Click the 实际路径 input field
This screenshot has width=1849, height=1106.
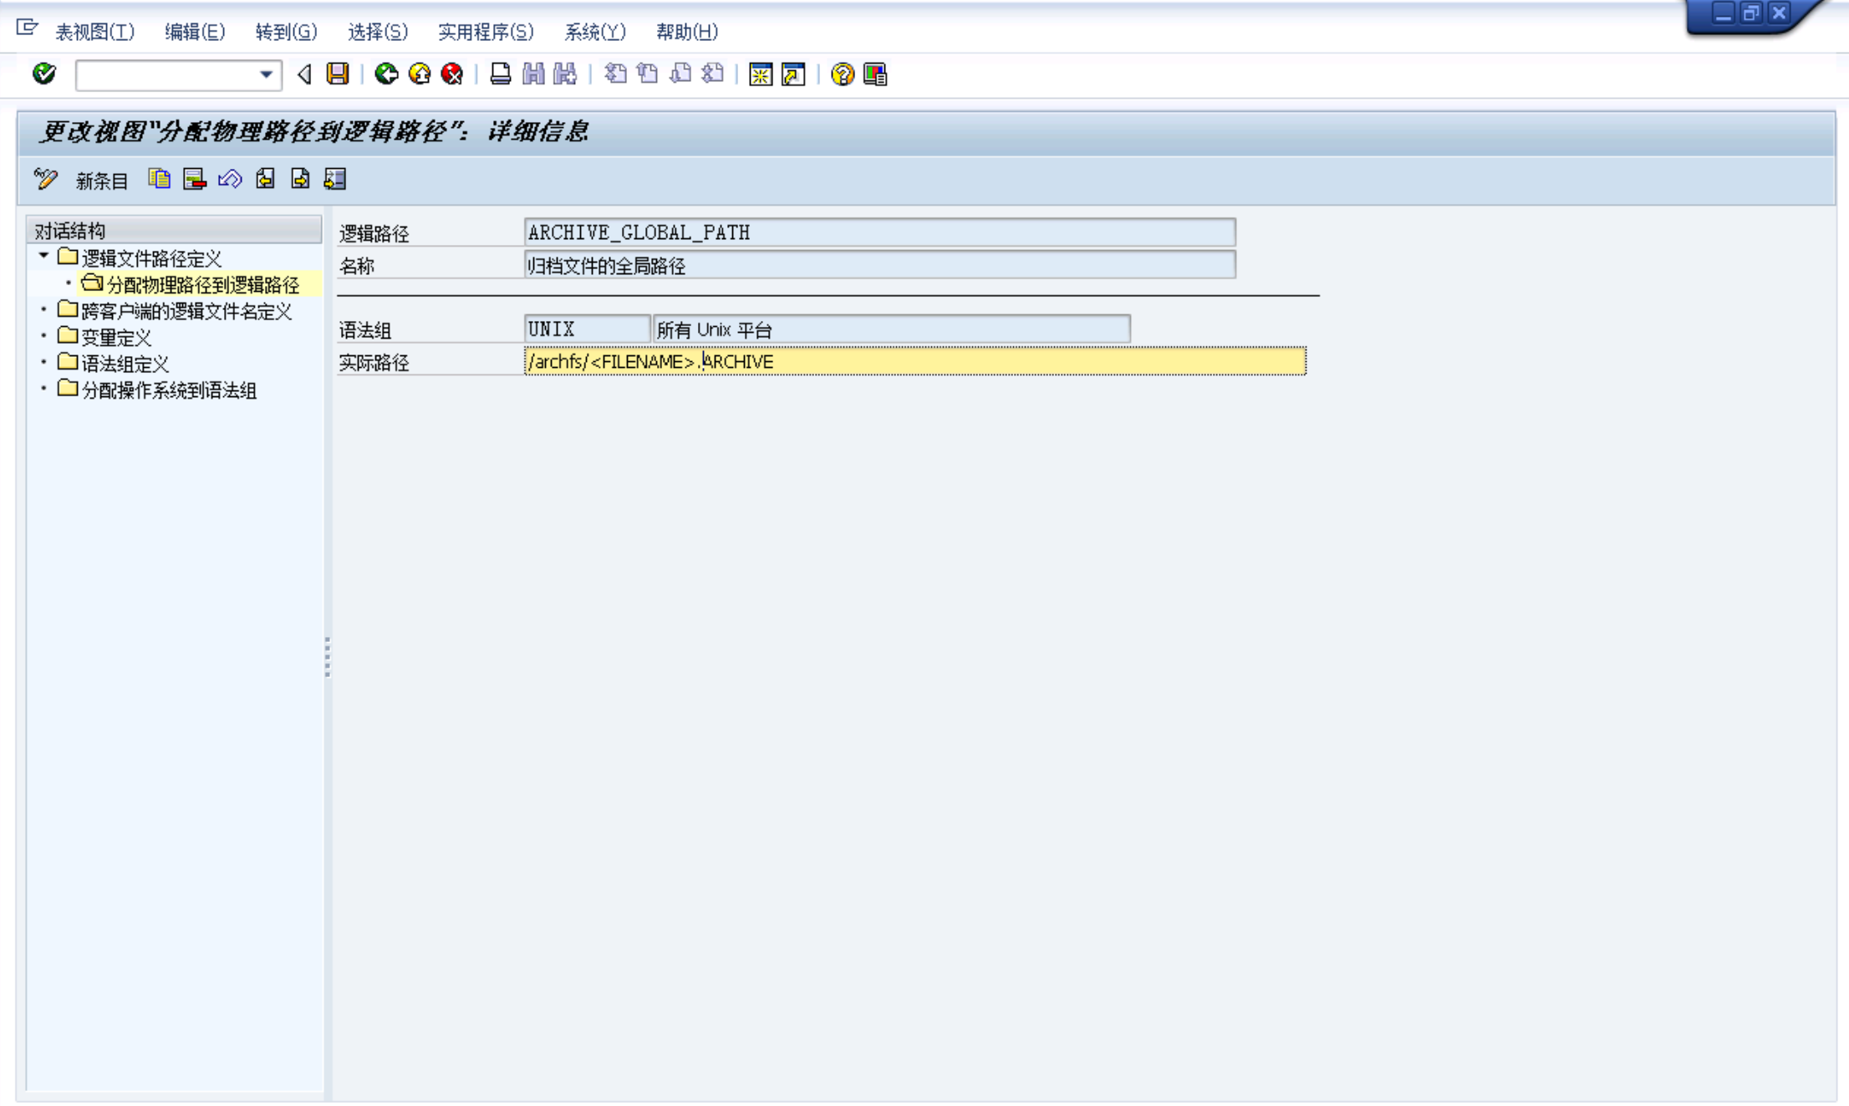point(914,361)
